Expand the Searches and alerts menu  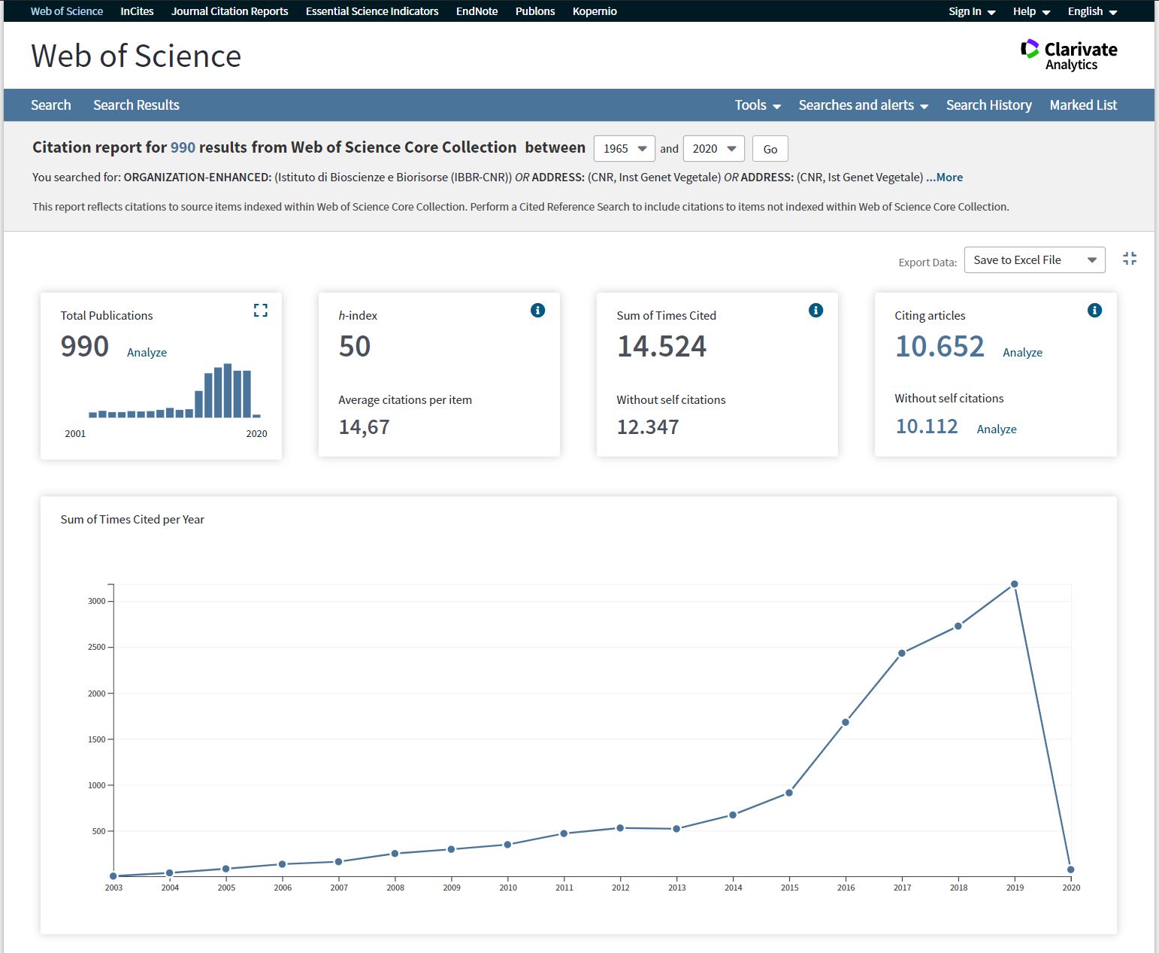[x=863, y=105]
